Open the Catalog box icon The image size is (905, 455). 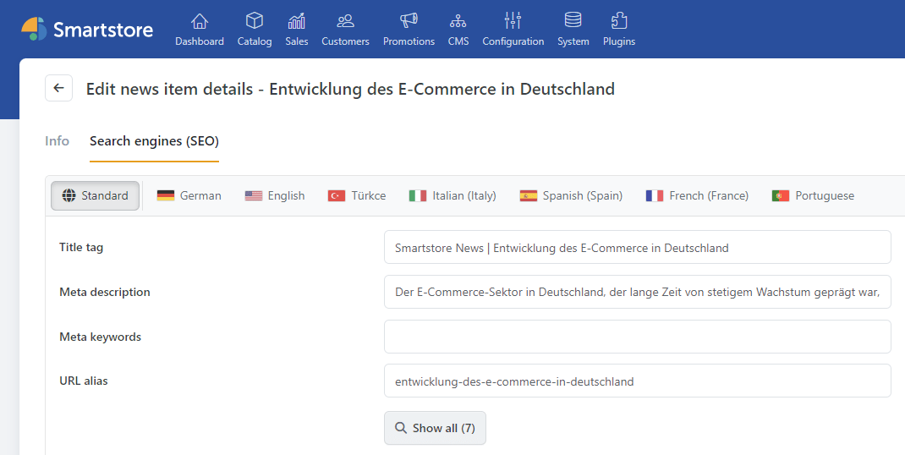tap(254, 21)
